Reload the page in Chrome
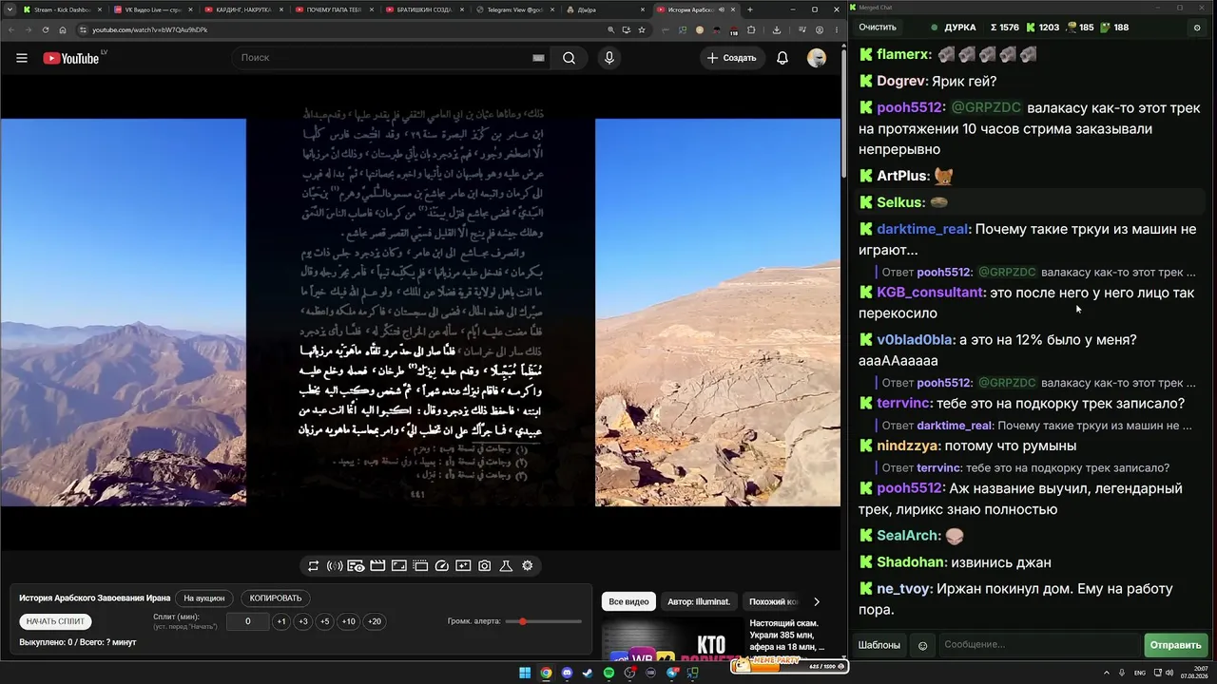The width and height of the screenshot is (1217, 684). [46, 29]
